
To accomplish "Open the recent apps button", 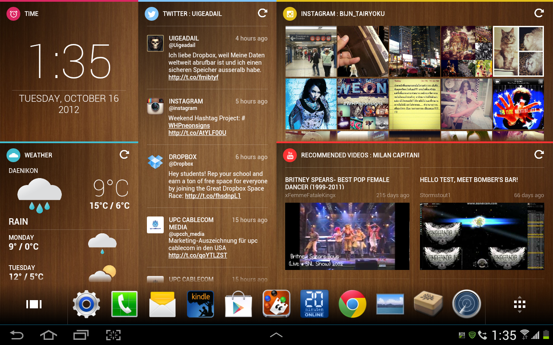I will click(81, 335).
